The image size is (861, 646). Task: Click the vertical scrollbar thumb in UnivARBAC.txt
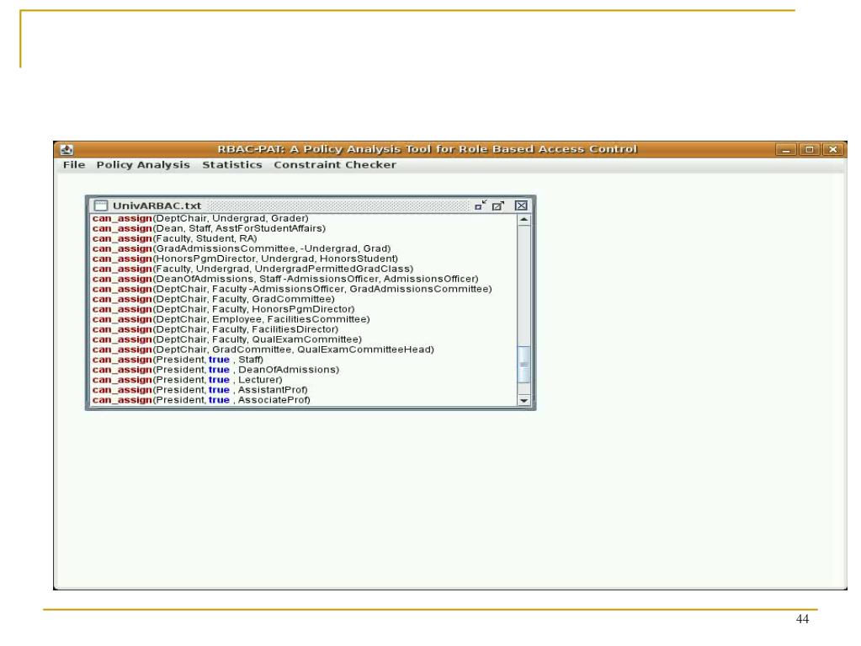click(524, 364)
